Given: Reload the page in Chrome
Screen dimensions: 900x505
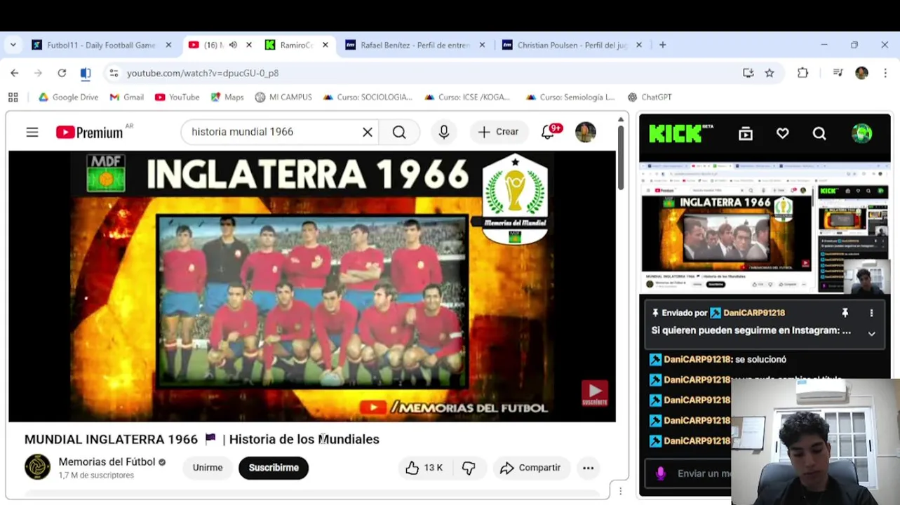Looking at the screenshot, I should tap(62, 73).
